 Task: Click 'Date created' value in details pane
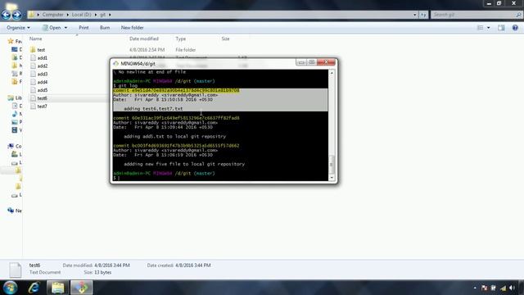click(x=192, y=265)
